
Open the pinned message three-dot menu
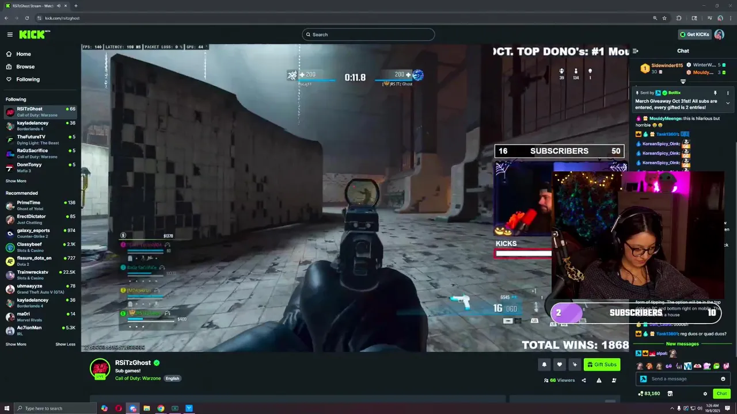click(x=728, y=93)
